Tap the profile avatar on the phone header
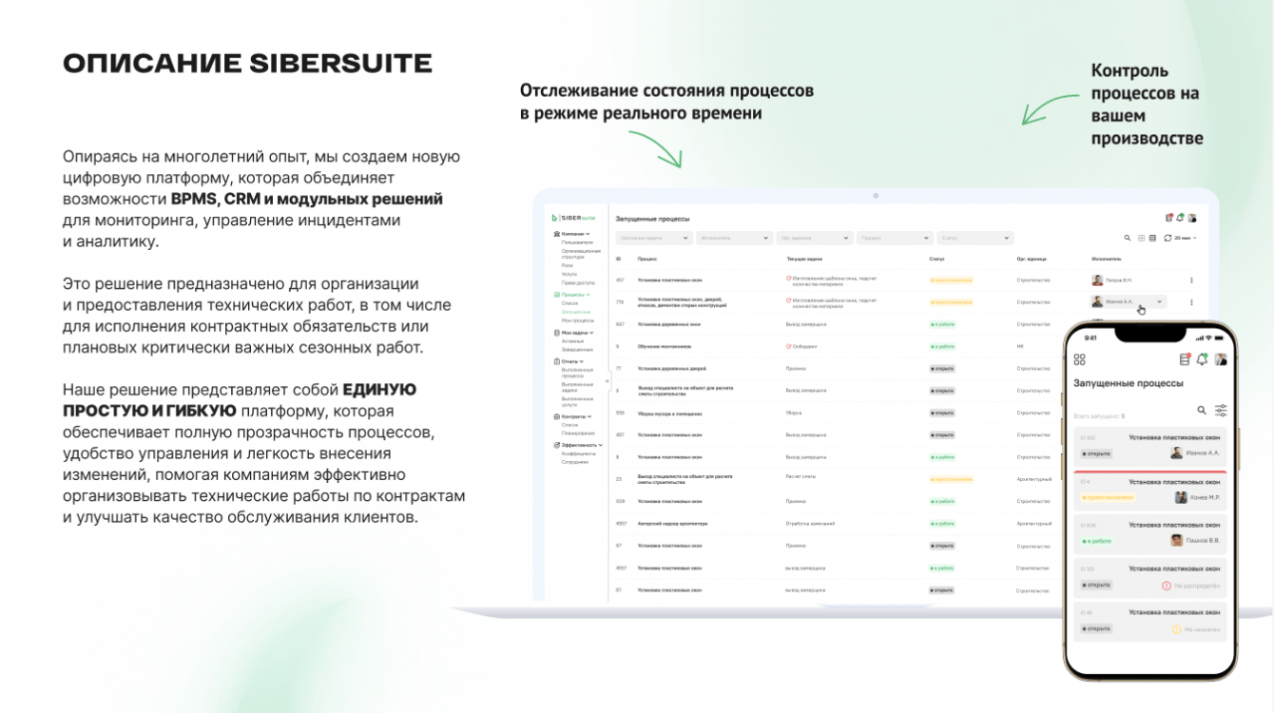Screen dimensions: 1274x713 click(x=1221, y=359)
